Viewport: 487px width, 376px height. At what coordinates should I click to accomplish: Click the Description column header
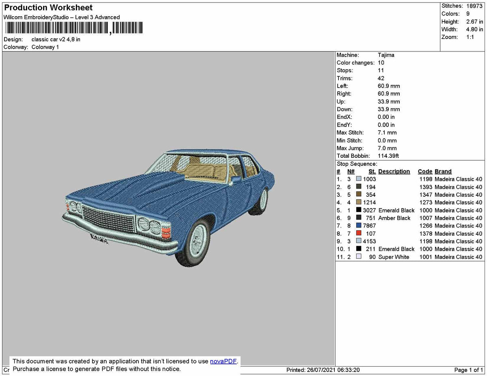tap(394, 171)
